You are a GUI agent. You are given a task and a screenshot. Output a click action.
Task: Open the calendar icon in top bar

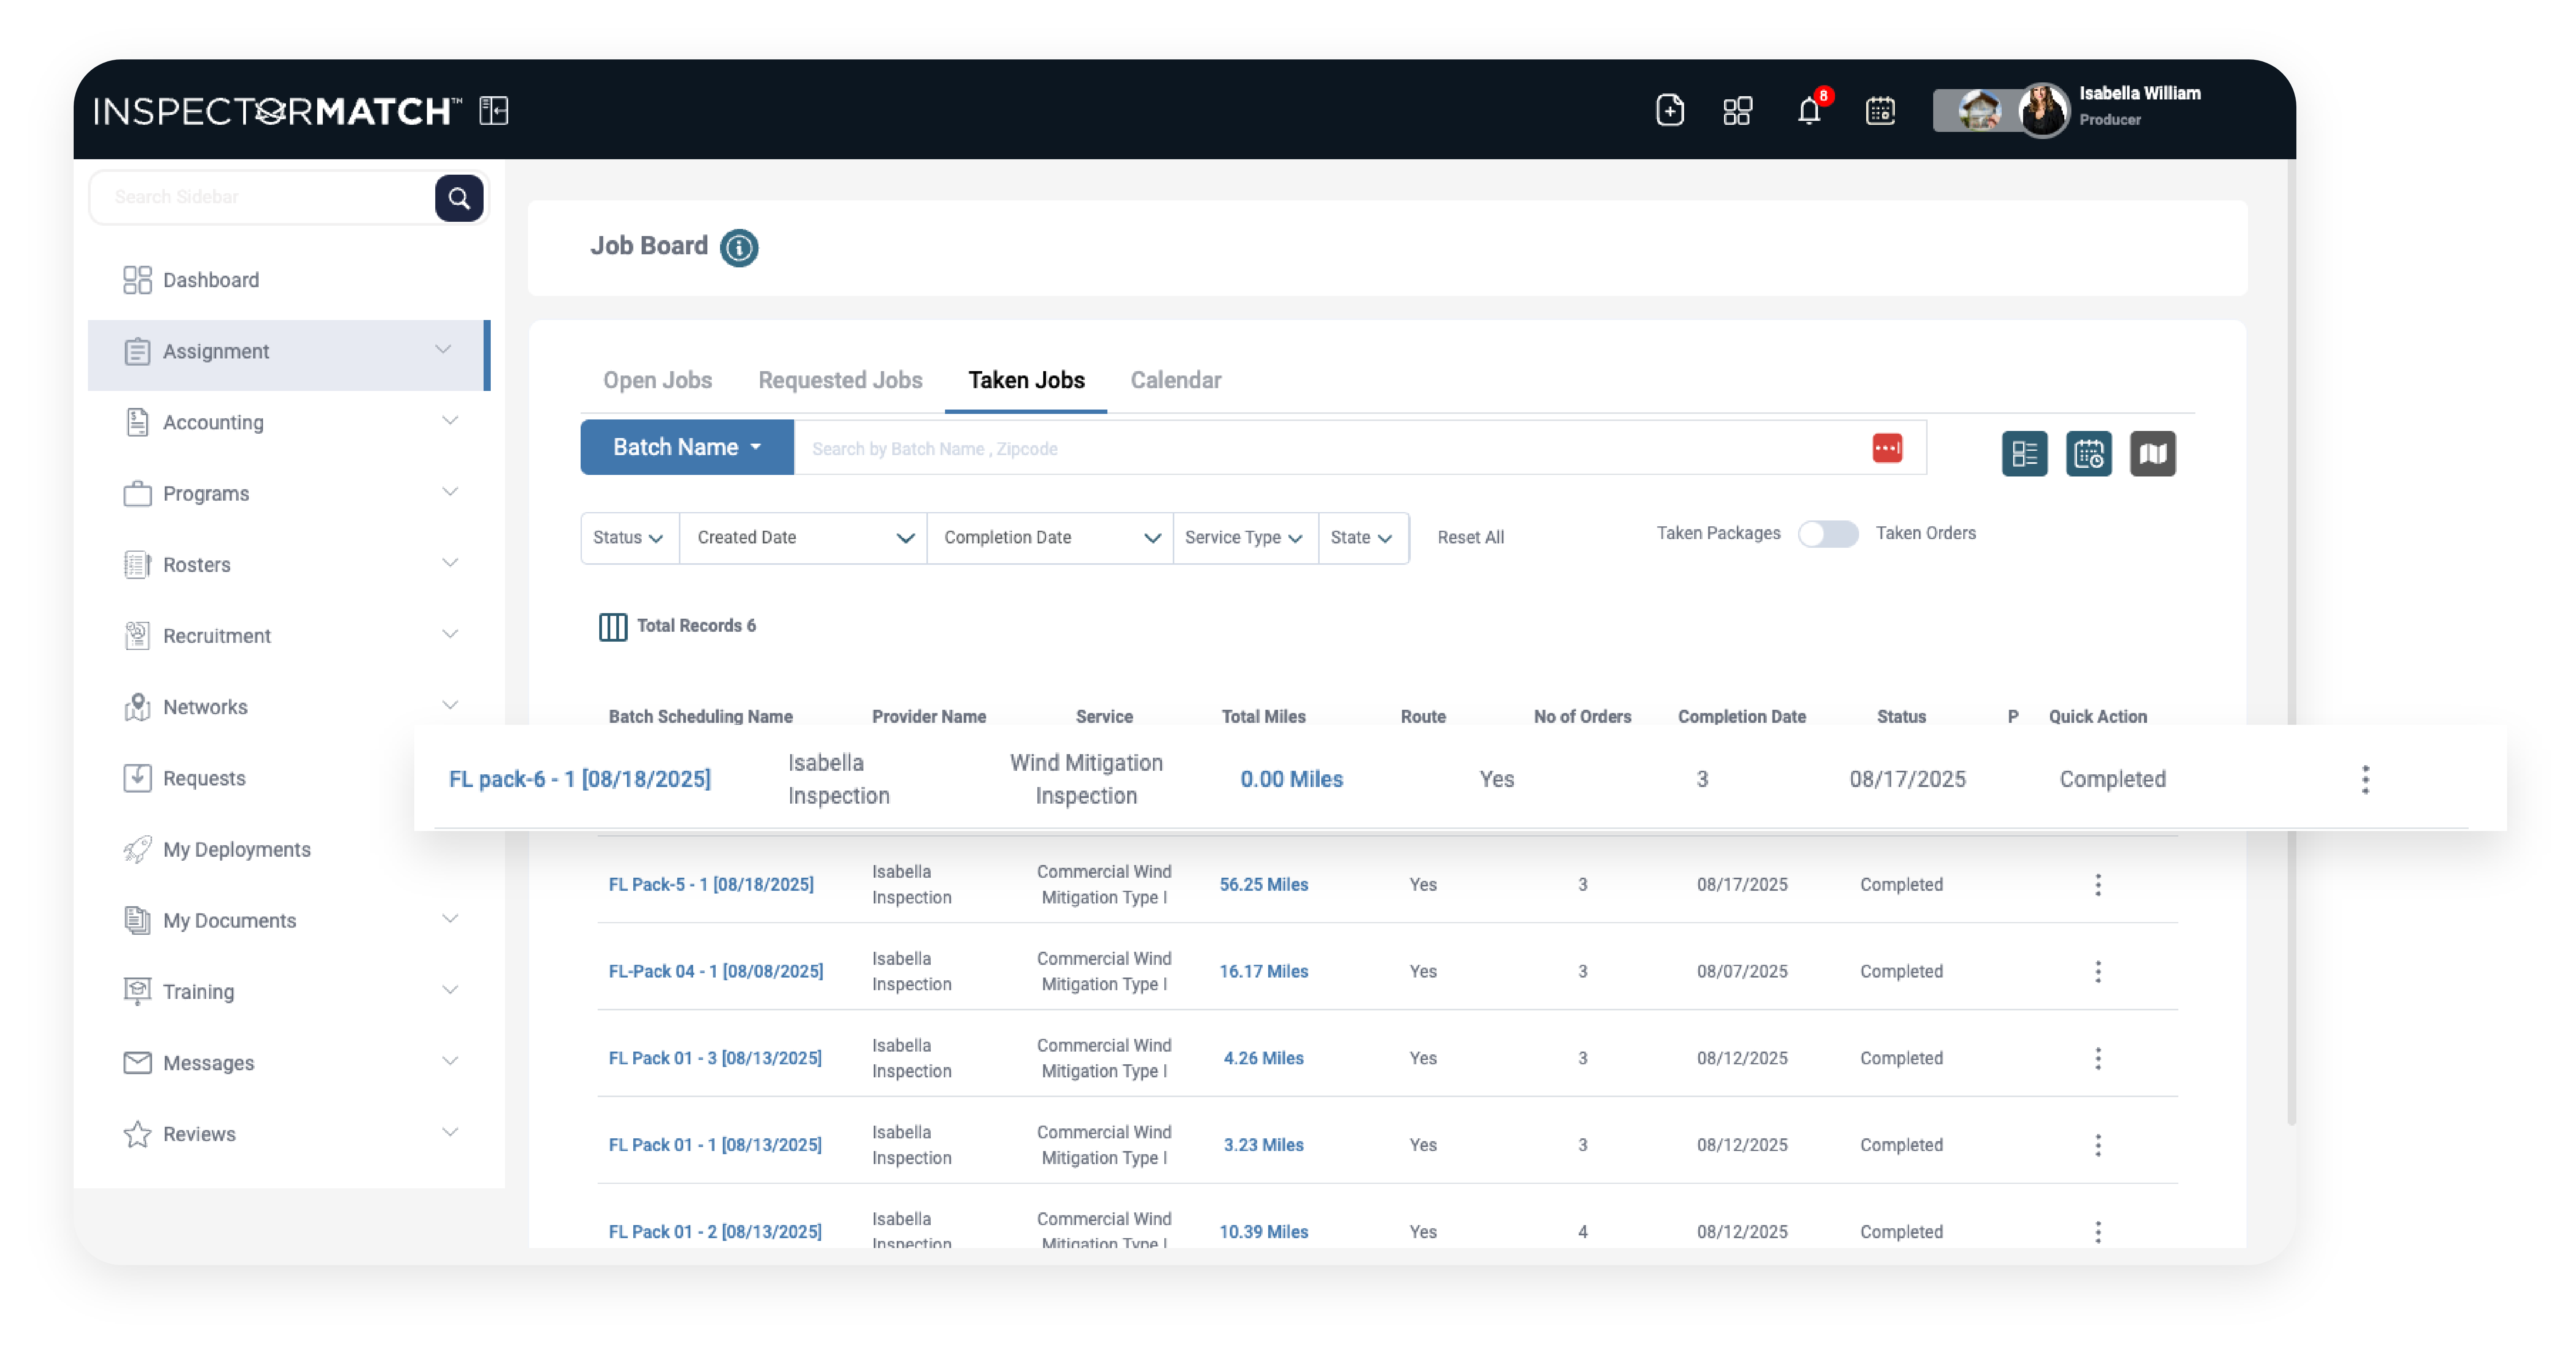(x=1880, y=110)
